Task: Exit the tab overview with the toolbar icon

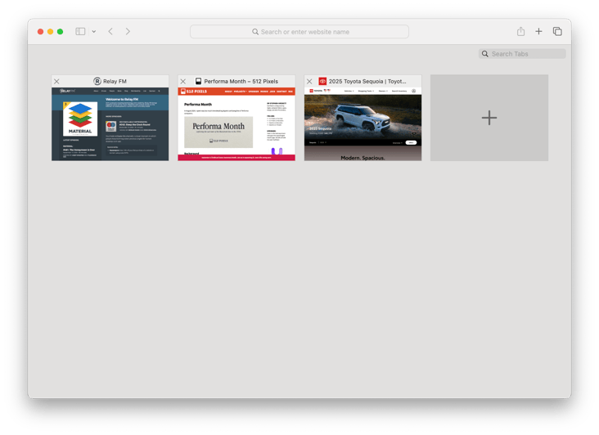Action: (557, 31)
